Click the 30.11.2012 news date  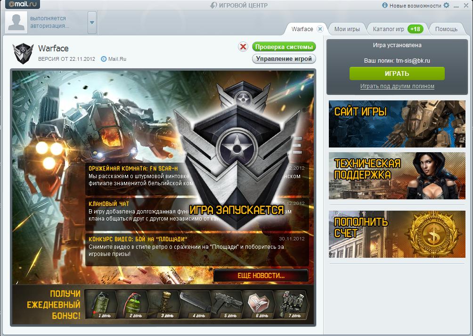tap(292, 238)
